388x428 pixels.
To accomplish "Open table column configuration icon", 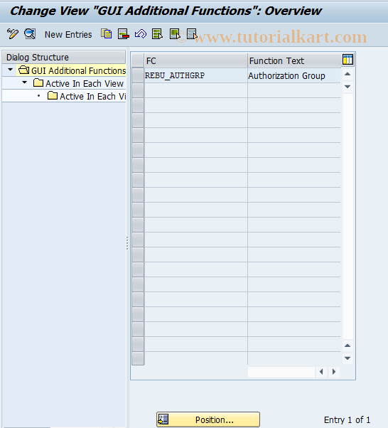I will pos(348,60).
